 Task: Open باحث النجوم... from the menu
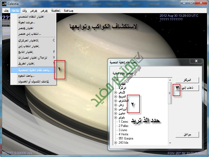pos(33,76)
